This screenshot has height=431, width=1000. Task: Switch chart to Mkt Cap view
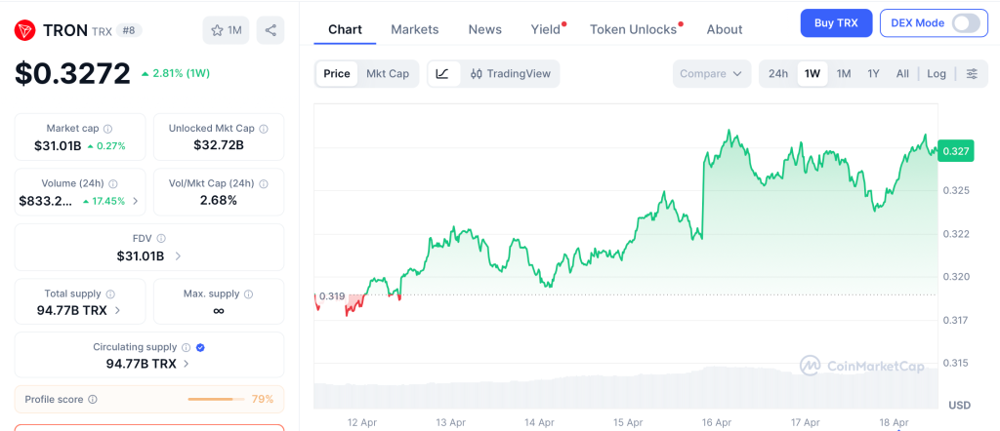coord(388,74)
